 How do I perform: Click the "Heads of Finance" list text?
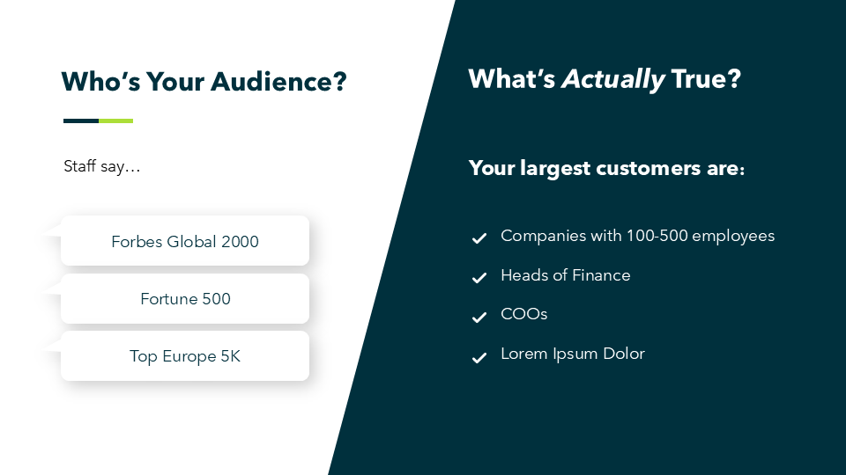coord(566,275)
